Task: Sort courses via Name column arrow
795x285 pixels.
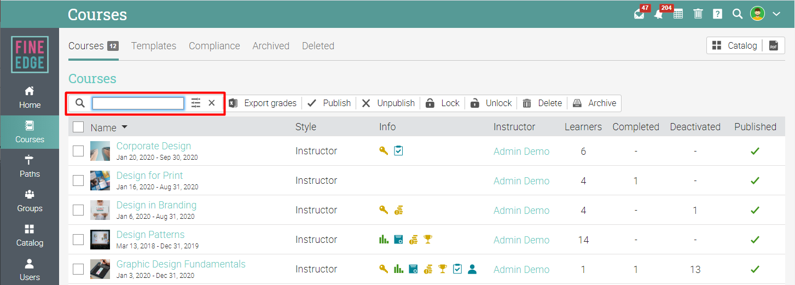Action: click(125, 127)
